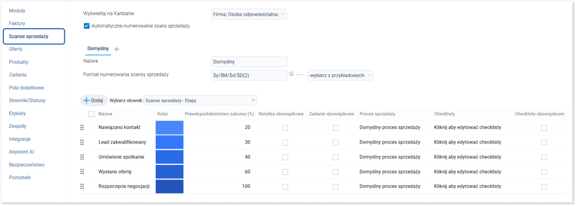This screenshot has width=576, height=206.
Task: Tick the select-all checkbox in table header
Action: coord(92,114)
